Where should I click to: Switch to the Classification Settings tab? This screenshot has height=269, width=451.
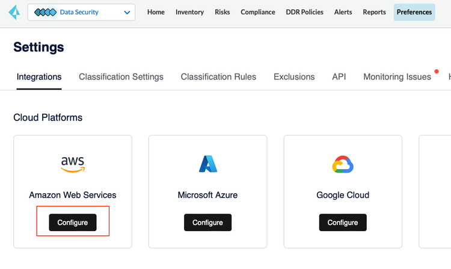[121, 77]
